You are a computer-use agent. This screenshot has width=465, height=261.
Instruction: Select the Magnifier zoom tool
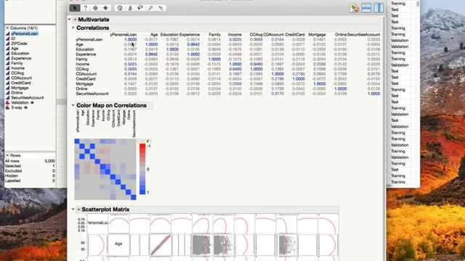[150, 8]
